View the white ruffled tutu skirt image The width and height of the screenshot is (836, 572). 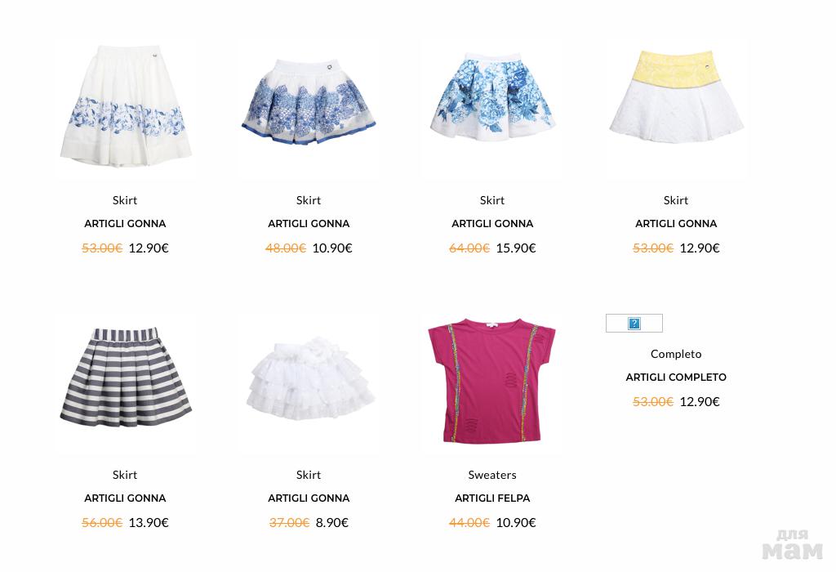309,378
